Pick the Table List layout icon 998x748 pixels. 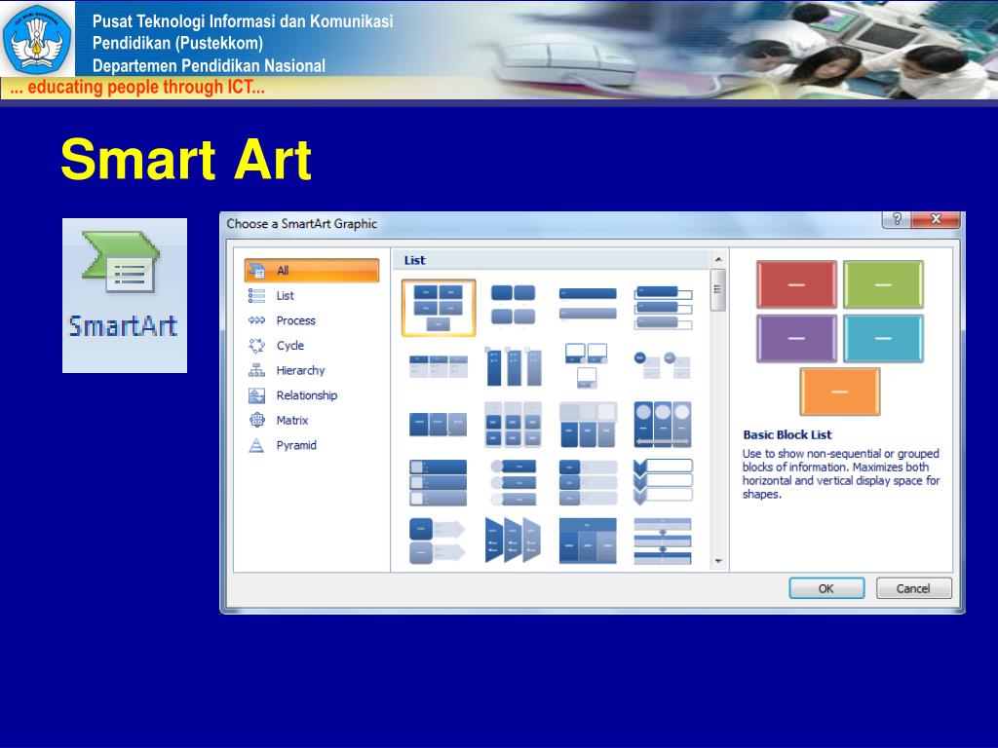pyautogui.click(x=588, y=542)
